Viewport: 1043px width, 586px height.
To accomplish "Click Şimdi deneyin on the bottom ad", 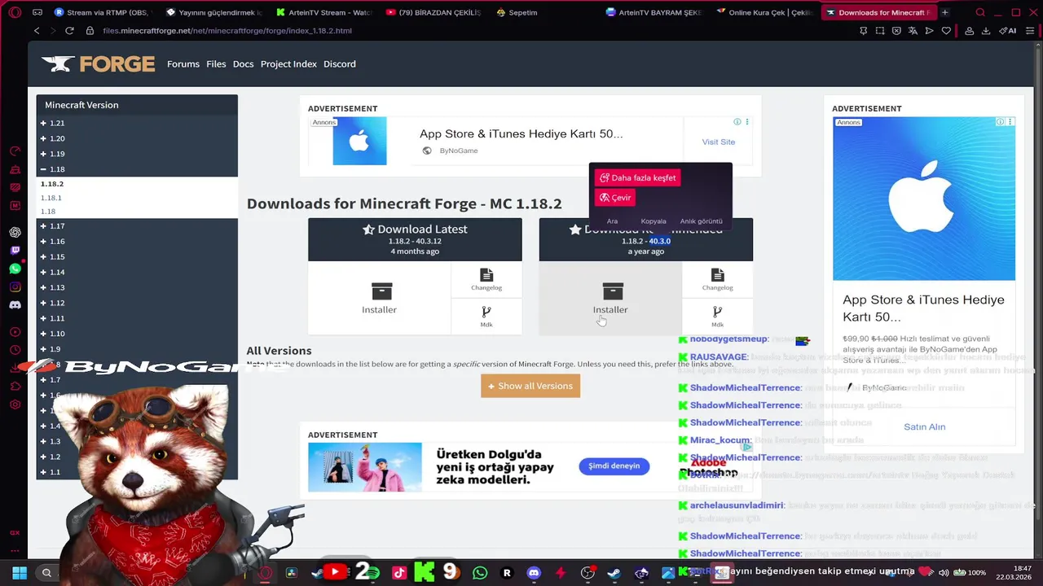I will [614, 466].
